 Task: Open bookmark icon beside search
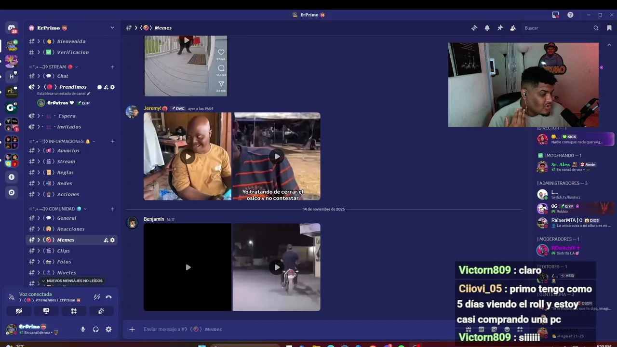[609, 28]
